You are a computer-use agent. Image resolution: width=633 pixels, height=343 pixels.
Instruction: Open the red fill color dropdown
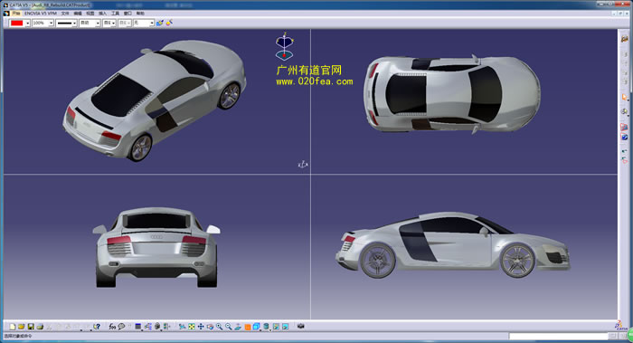point(27,24)
